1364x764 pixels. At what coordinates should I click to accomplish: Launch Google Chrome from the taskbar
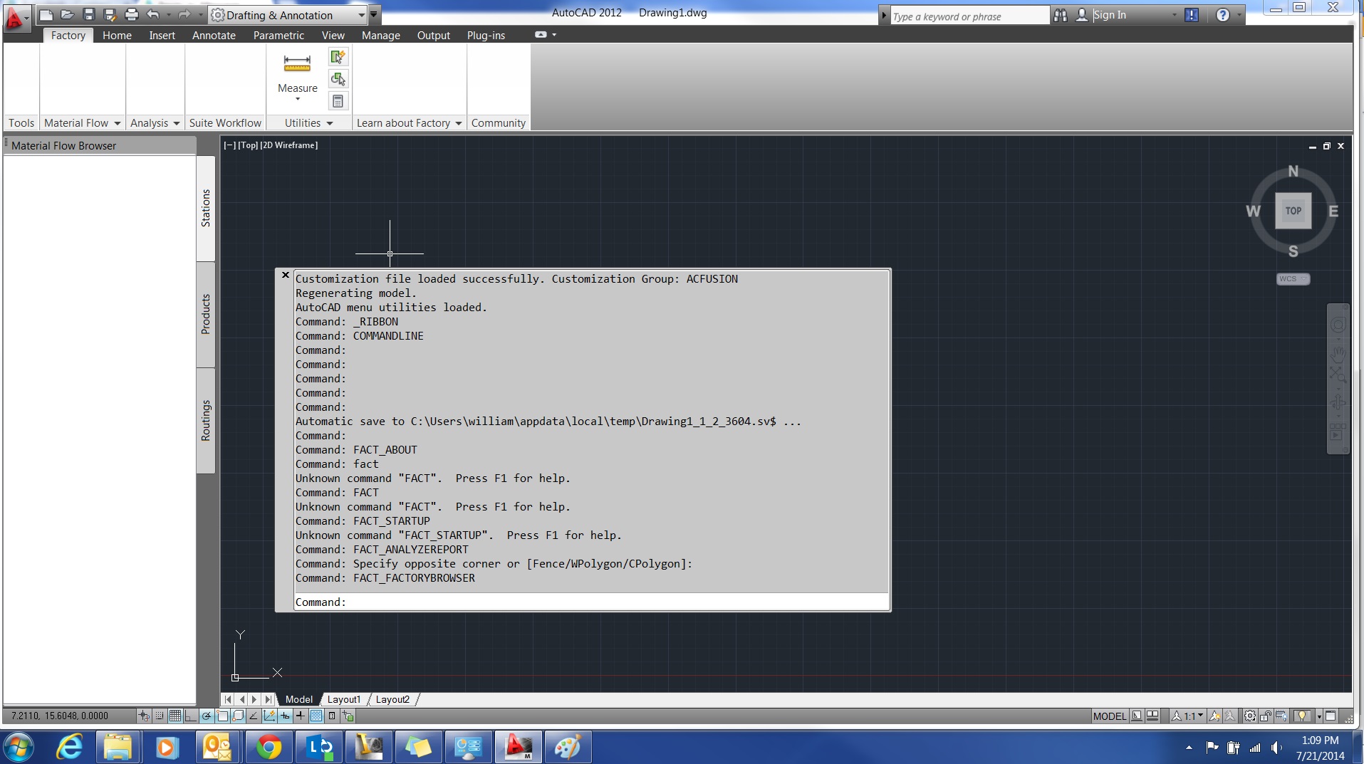pos(269,747)
